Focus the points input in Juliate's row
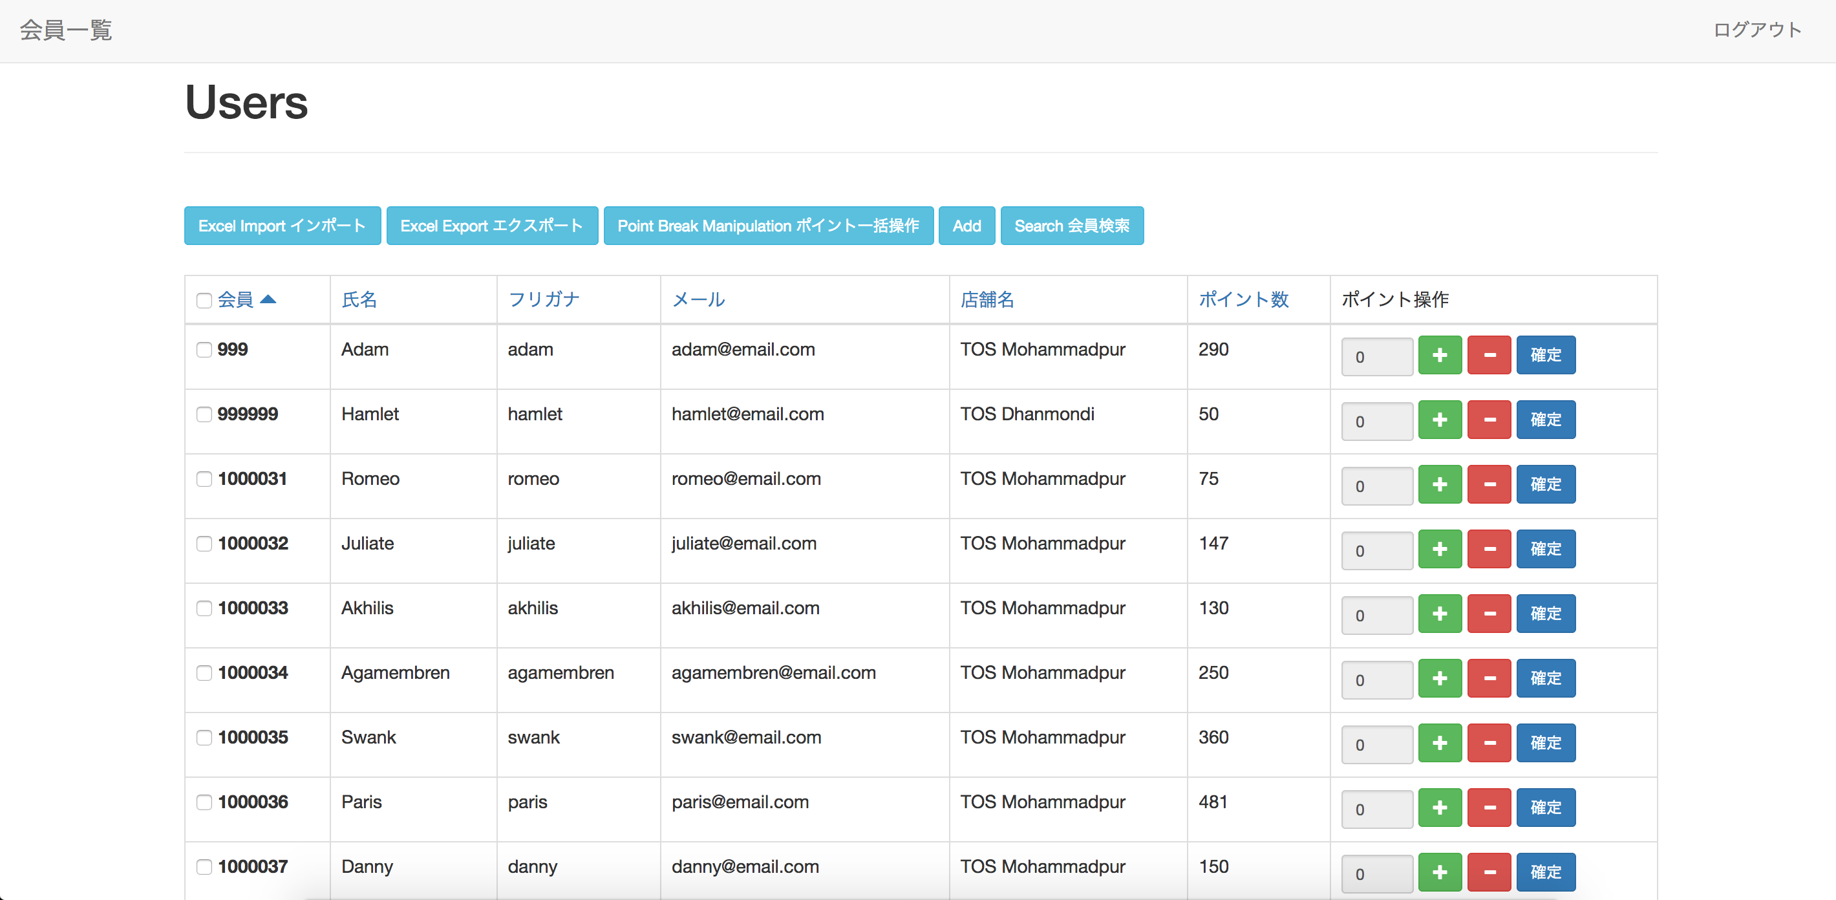This screenshot has width=1836, height=900. (x=1377, y=550)
